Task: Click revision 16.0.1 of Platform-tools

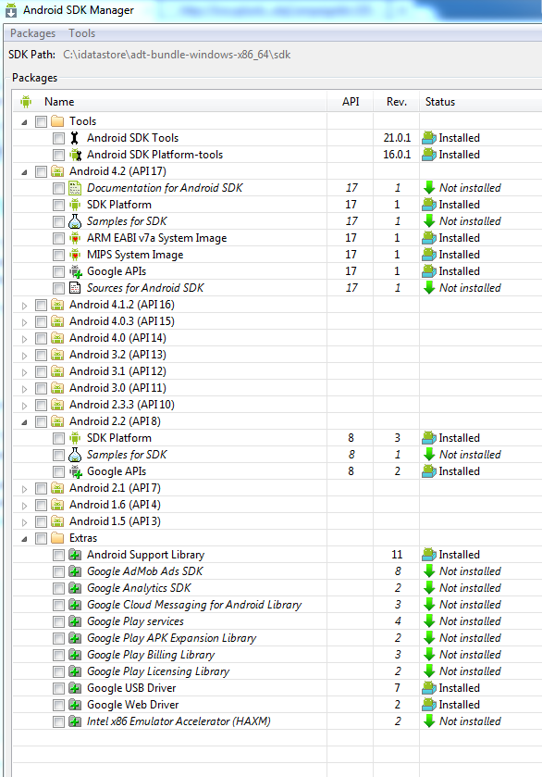Action: 397,155
